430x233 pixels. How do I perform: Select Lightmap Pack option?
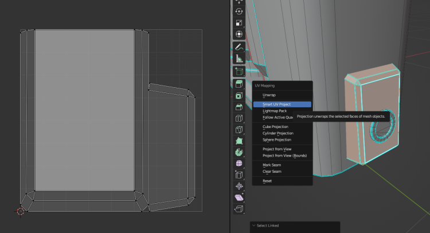coord(275,111)
